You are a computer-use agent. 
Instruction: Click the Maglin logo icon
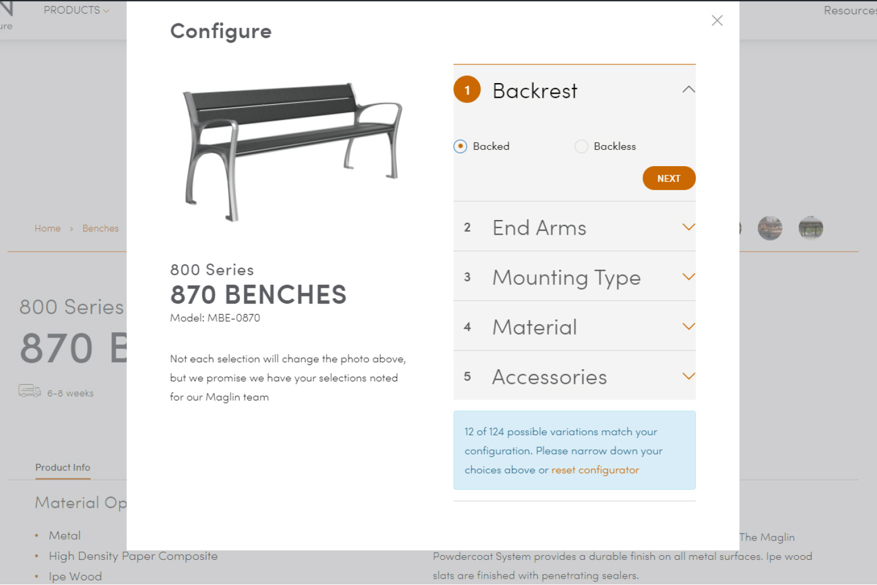tap(7, 8)
